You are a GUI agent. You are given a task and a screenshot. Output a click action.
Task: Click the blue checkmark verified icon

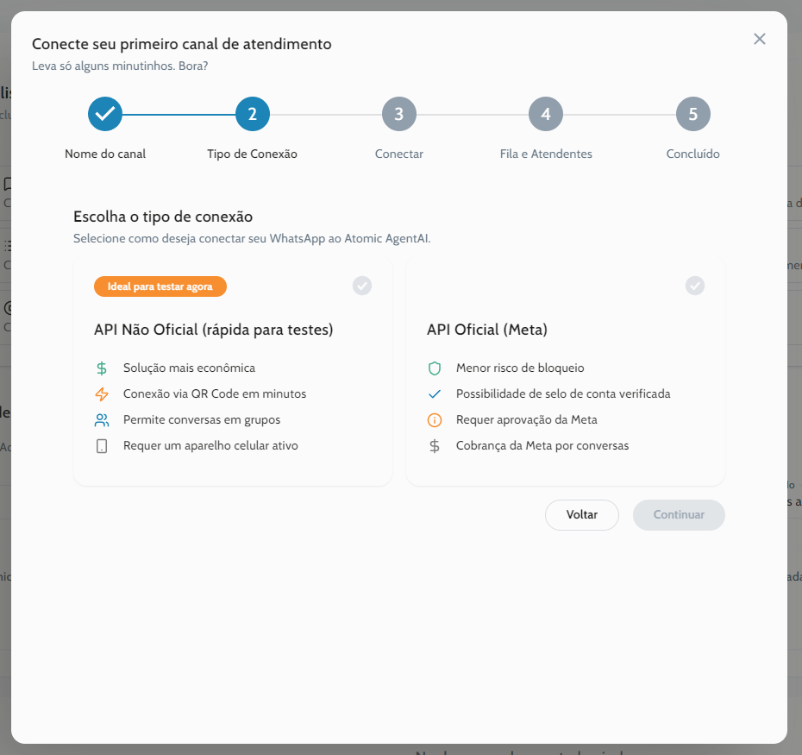435,394
